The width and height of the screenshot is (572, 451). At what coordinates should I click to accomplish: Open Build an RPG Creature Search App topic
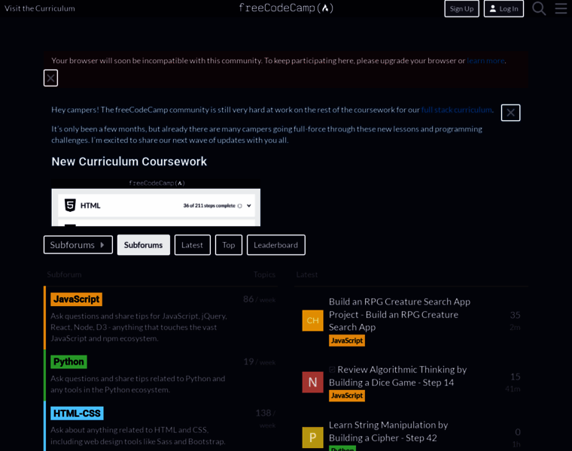pos(400,314)
